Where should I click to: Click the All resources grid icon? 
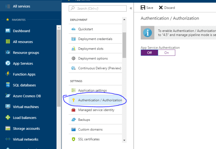[x=8, y=41]
